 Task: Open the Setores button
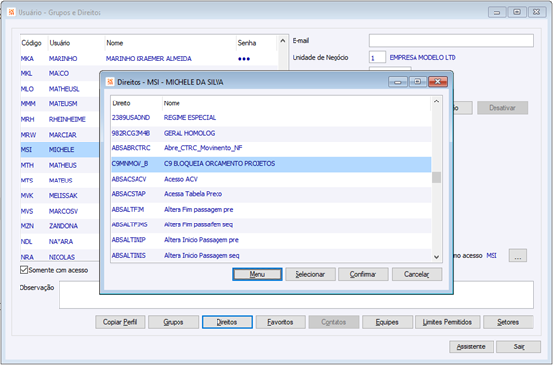(x=508, y=322)
